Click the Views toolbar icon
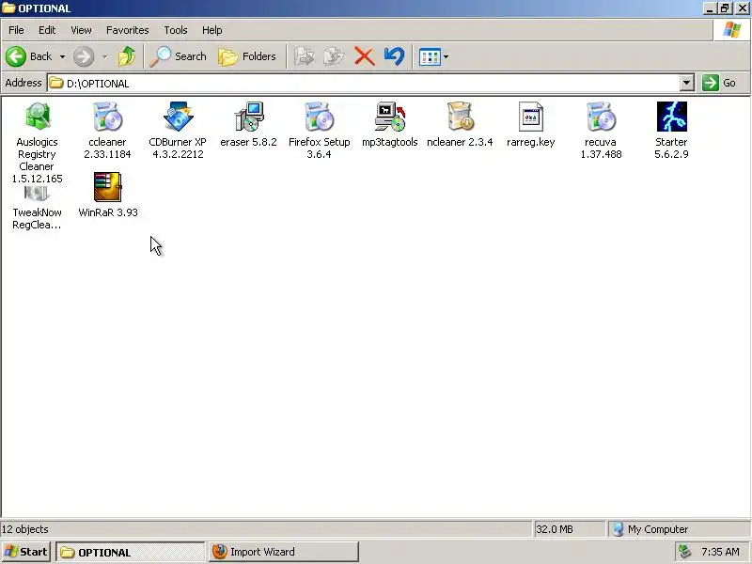Image resolution: width=752 pixels, height=564 pixels. click(430, 56)
